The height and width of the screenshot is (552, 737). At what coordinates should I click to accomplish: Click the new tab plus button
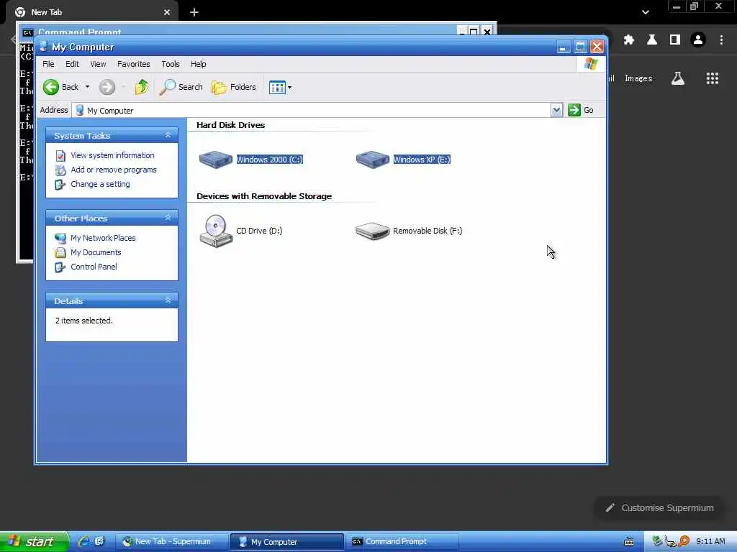(x=194, y=12)
